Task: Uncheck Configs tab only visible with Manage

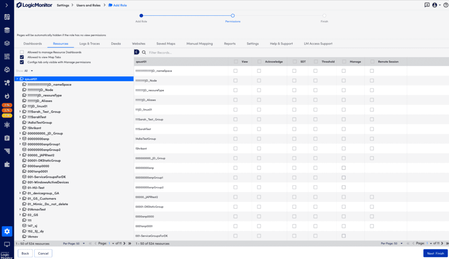Action: tap(22, 62)
